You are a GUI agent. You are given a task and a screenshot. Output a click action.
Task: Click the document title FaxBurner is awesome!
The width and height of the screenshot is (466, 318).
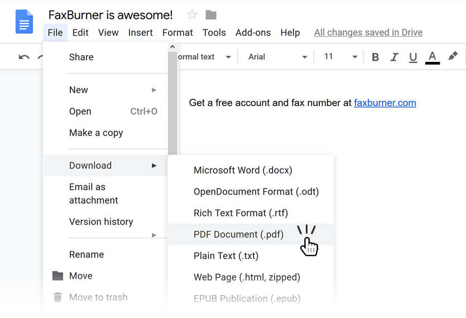(111, 15)
